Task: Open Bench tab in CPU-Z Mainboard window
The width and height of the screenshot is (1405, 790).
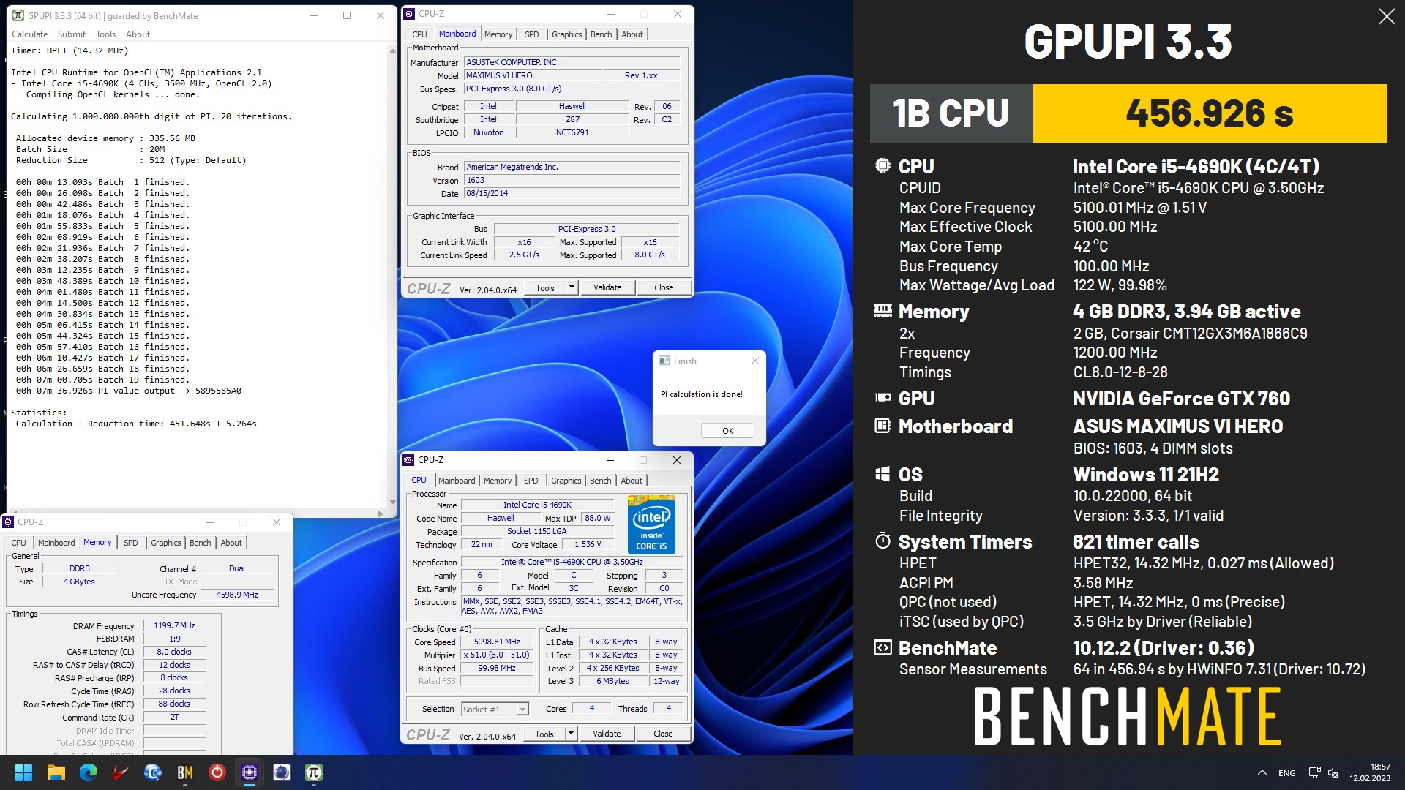Action: pos(602,34)
